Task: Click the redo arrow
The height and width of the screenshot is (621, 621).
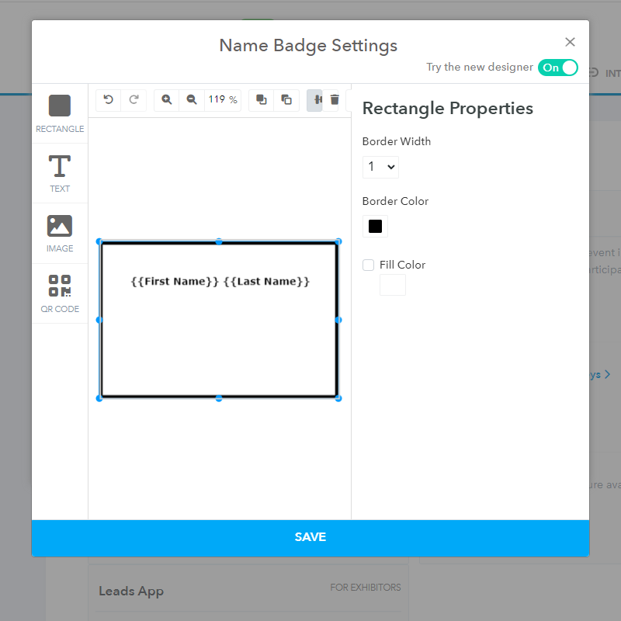Action: point(134,99)
